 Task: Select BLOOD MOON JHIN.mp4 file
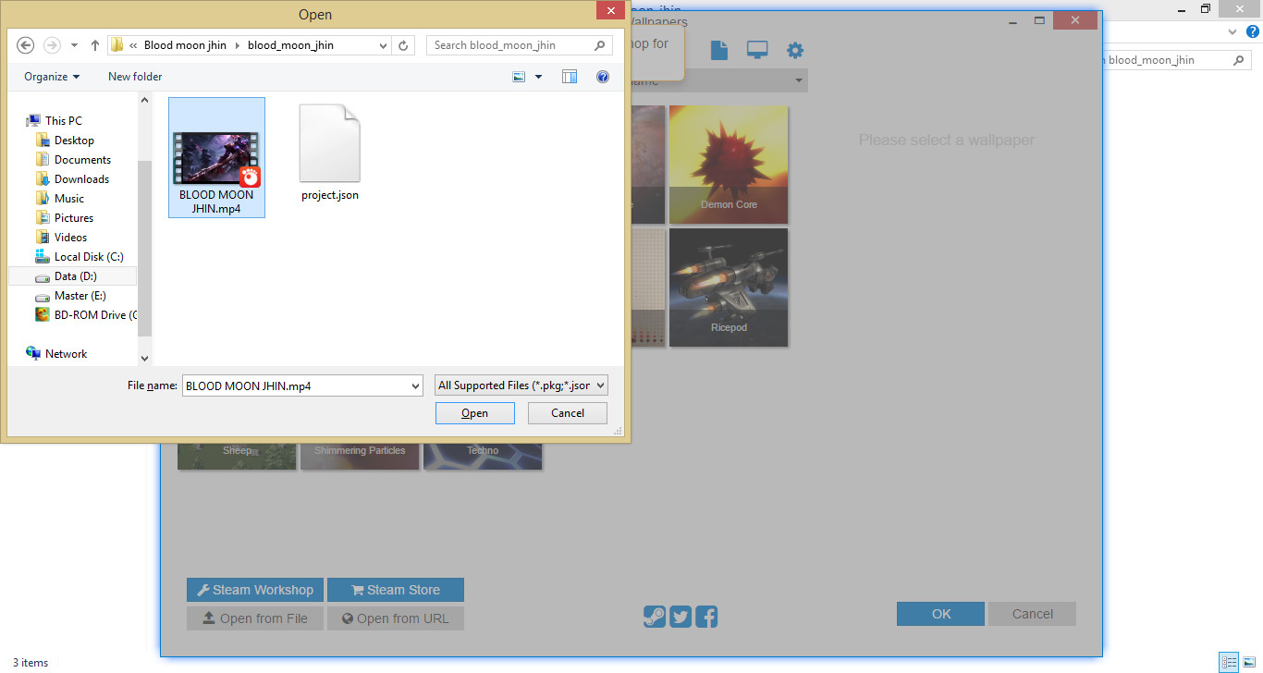[x=216, y=158]
